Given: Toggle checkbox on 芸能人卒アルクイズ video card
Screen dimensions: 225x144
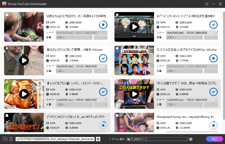Looking at the screenshot, I should 117,48.
